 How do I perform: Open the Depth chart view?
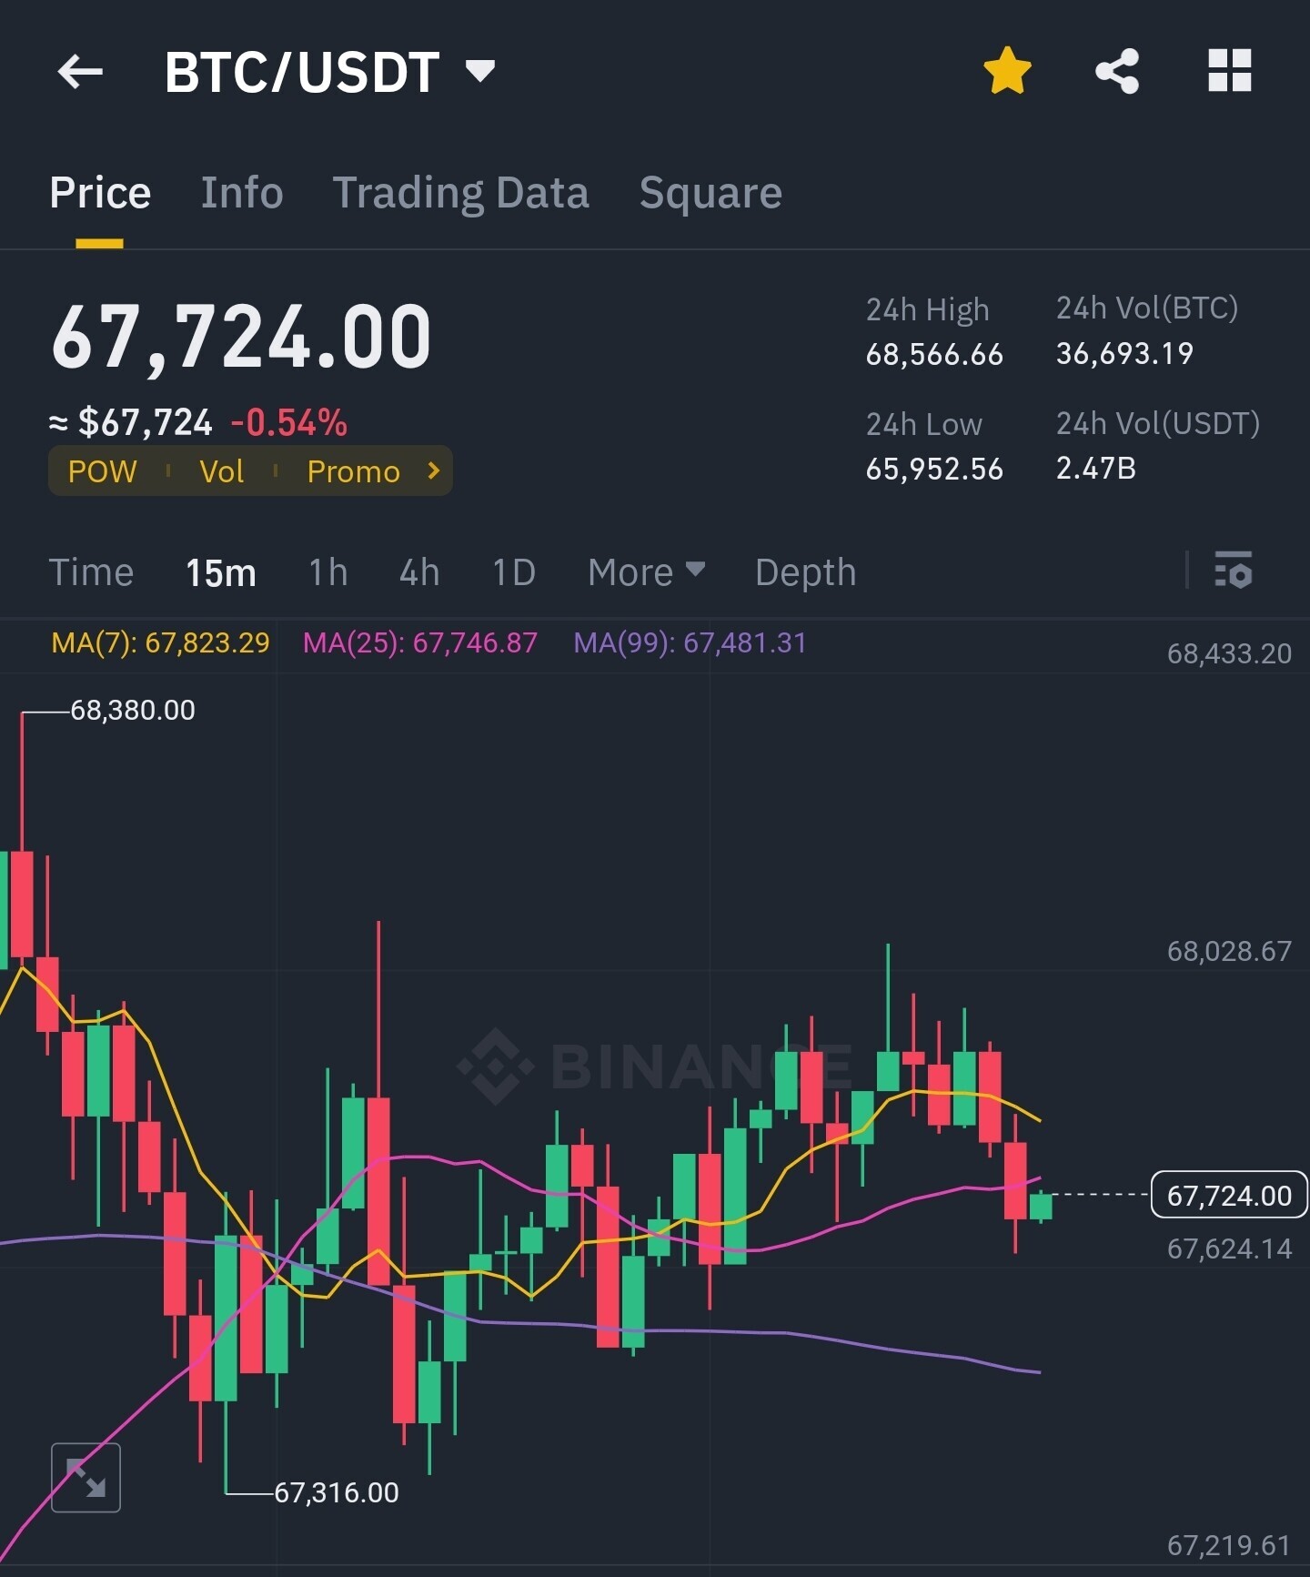coord(805,572)
